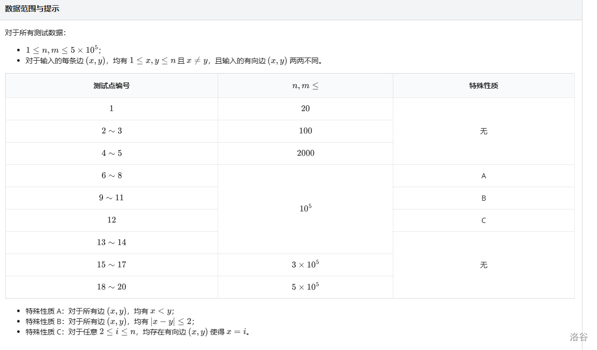Click the 100 limit cell
The width and height of the screenshot is (597, 350).
305,131
